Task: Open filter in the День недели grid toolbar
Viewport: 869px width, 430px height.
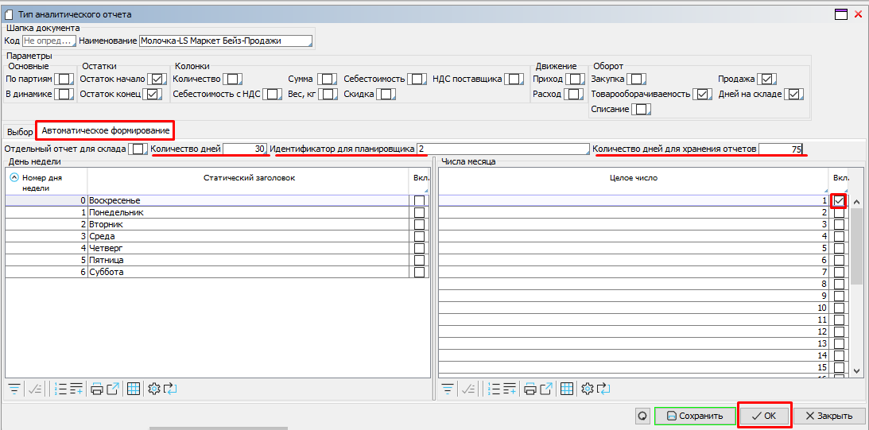Action: coord(14,389)
